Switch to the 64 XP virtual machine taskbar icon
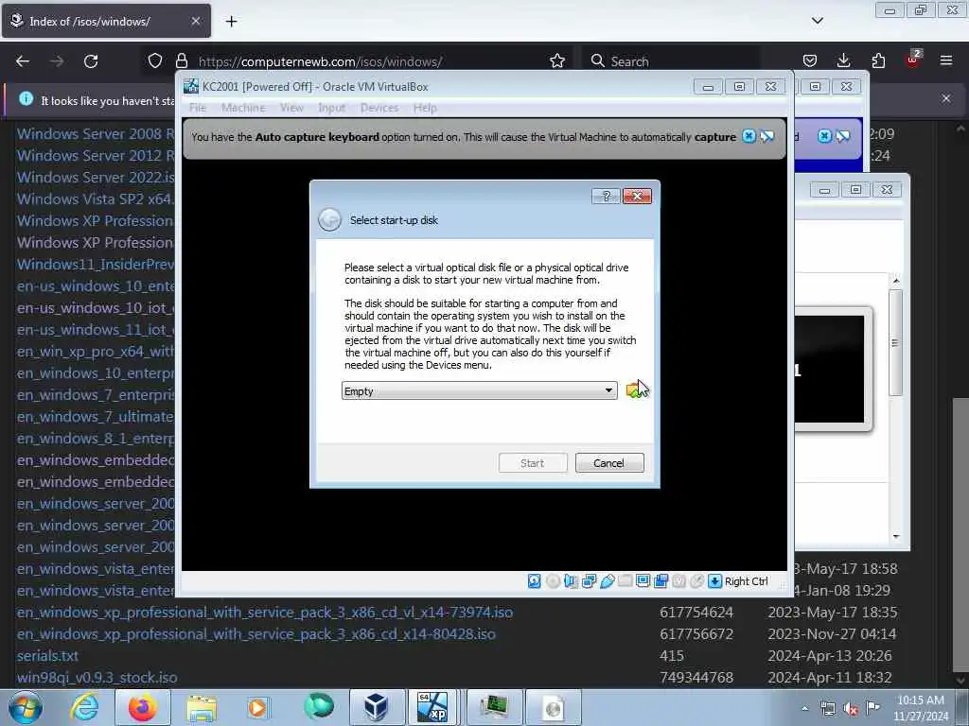 (x=432, y=707)
